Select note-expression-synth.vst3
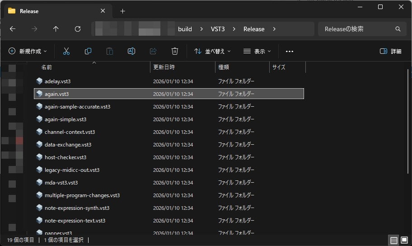This screenshot has height=246, width=412. point(169,208)
